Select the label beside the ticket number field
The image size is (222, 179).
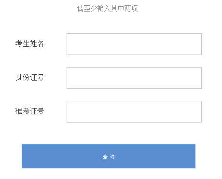click(29, 111)
